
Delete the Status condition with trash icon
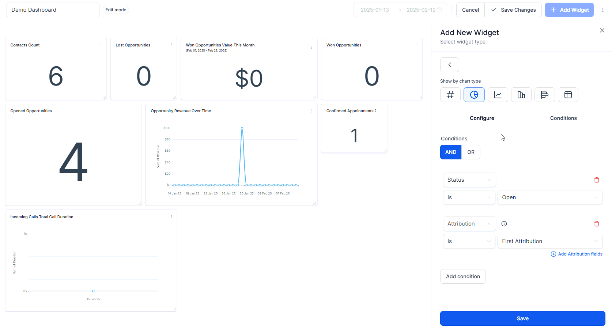(x=597, y=180)
